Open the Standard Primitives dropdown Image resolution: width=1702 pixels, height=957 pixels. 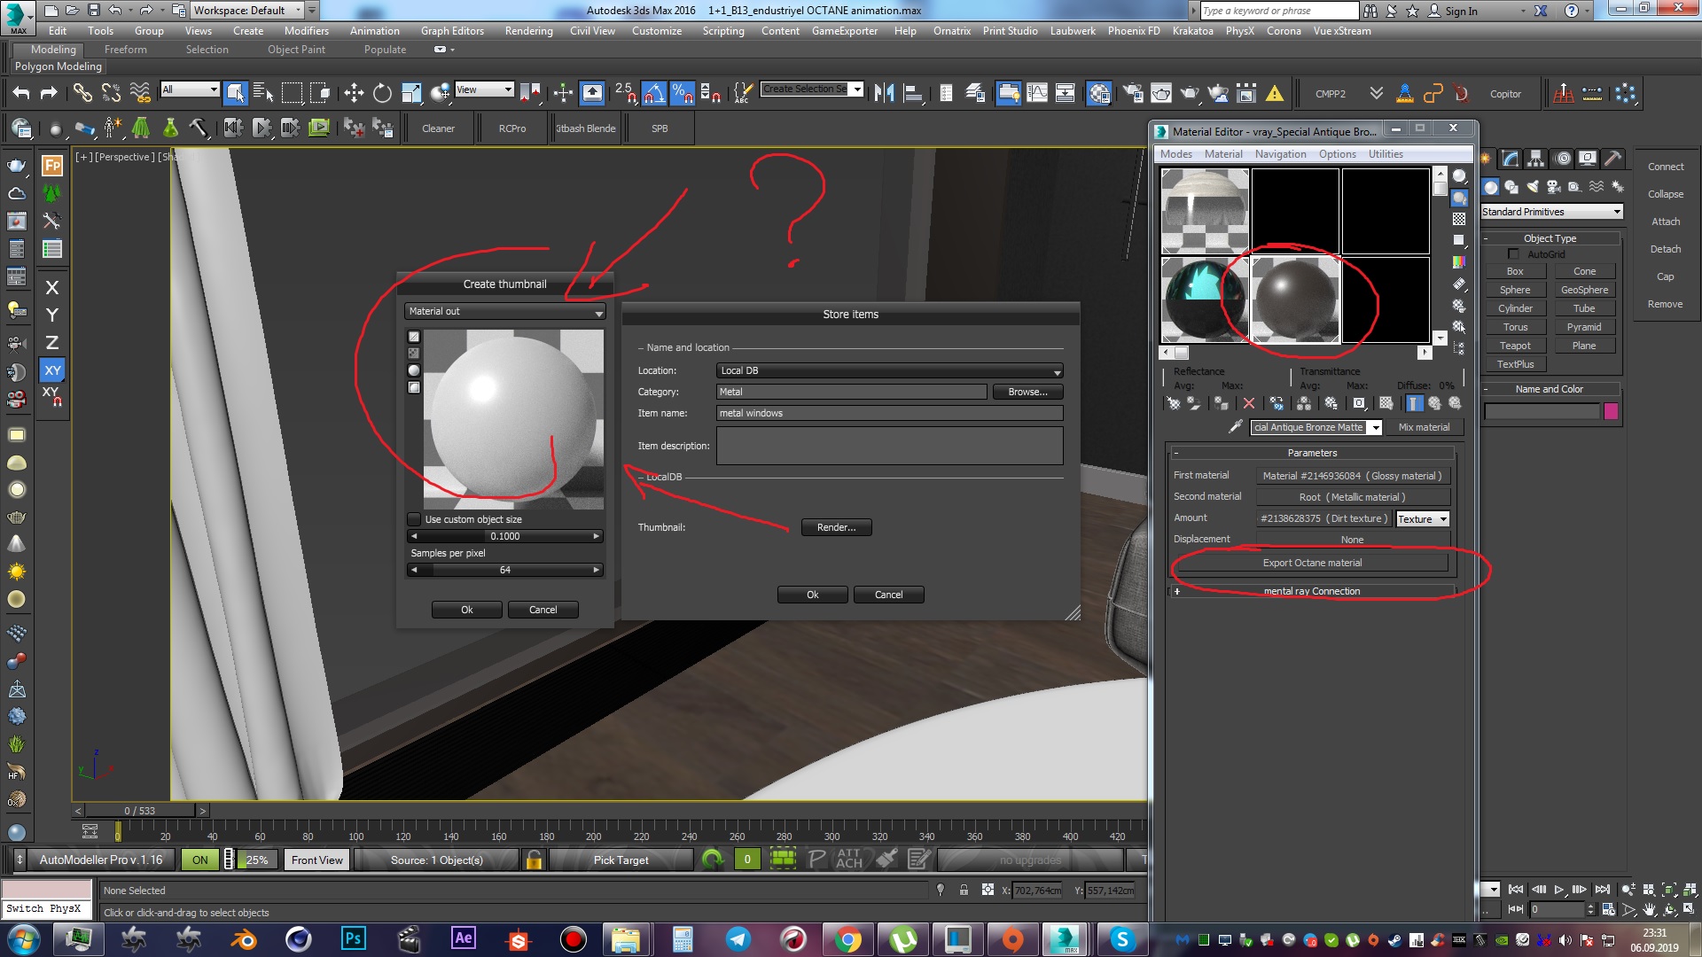pyautogui.click(x=1551, y=212)
